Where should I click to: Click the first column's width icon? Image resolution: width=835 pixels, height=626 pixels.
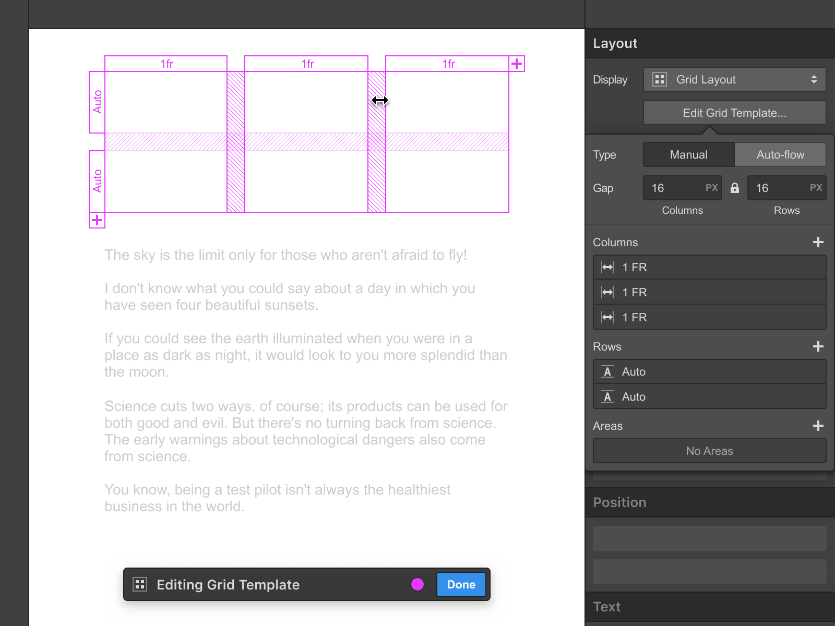607,267
